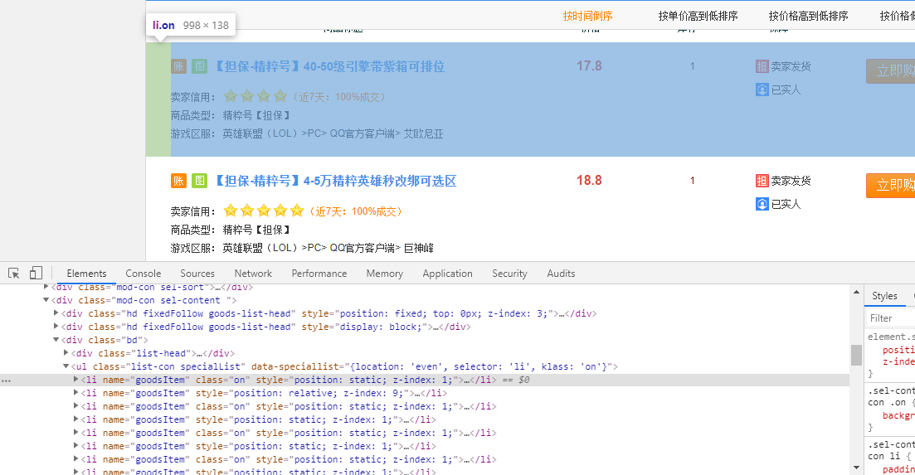Activate the inspect element picker icon
Viewport: 915px width, 475px height.
[14, 273]
